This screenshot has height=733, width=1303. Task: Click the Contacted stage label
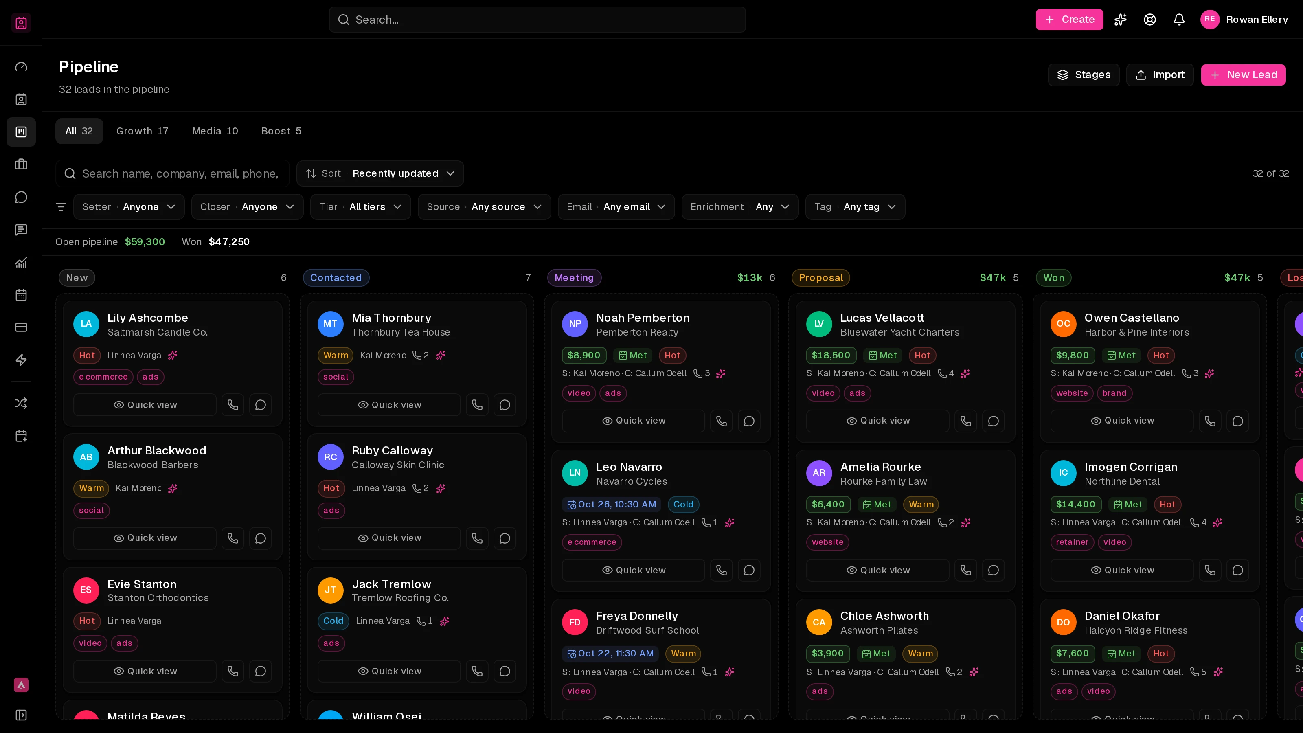(336, 278)
